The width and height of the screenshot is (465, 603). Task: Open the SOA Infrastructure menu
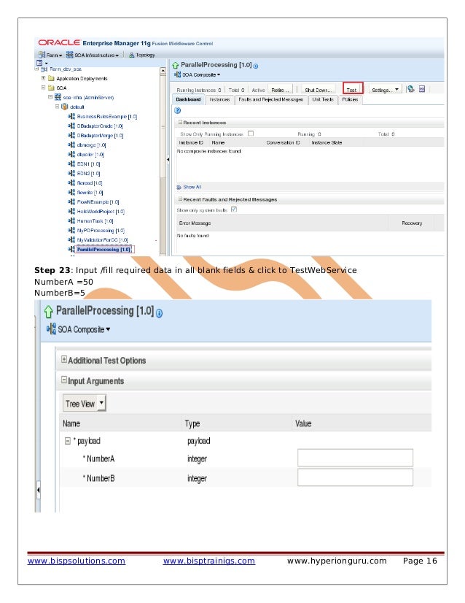[92, 55]
